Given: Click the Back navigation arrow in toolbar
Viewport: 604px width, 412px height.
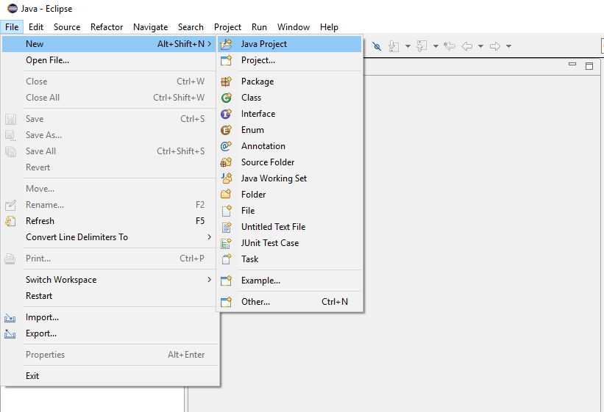Looking at the screenshot, I should tap(467, 46).
